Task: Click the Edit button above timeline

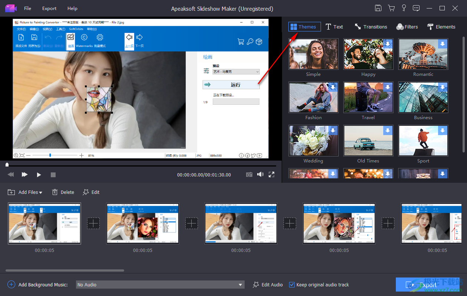Action: coord(91,192)
